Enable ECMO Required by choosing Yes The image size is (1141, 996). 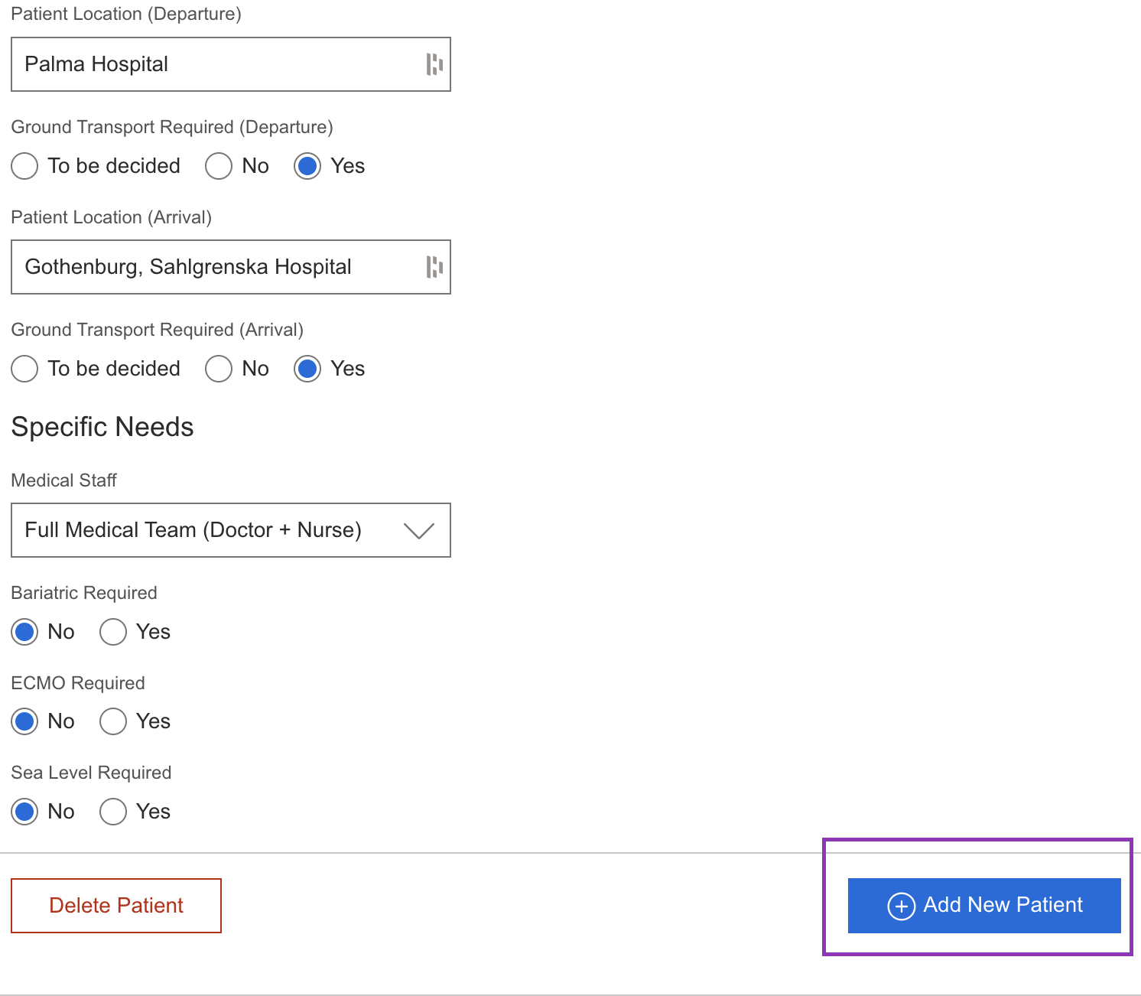(113, 721)
